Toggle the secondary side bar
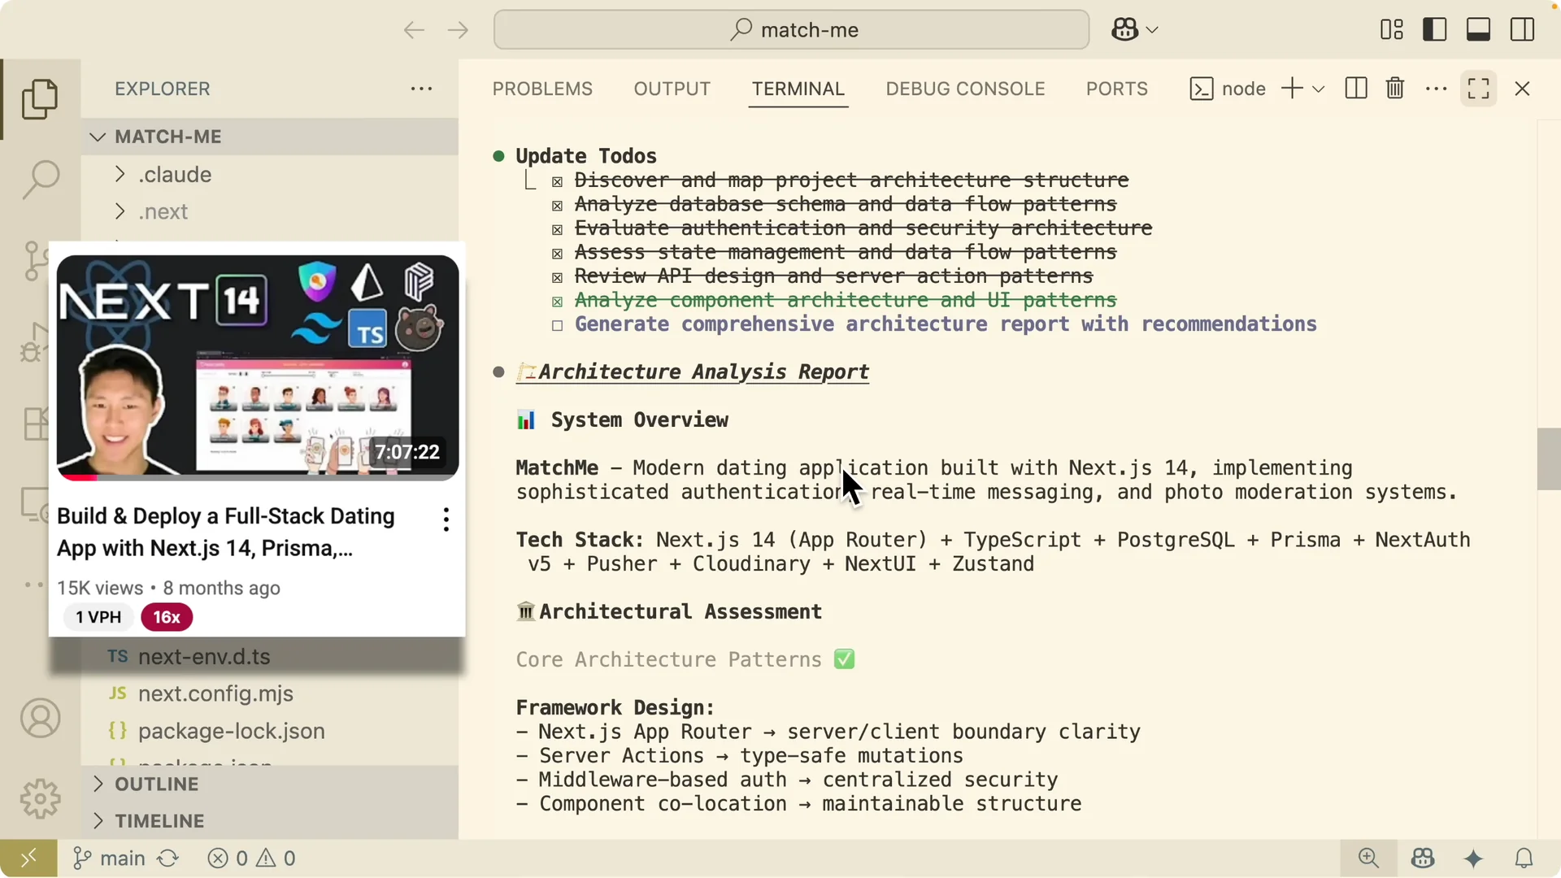The image size is (1561, 878). [x=1522, y=30]
